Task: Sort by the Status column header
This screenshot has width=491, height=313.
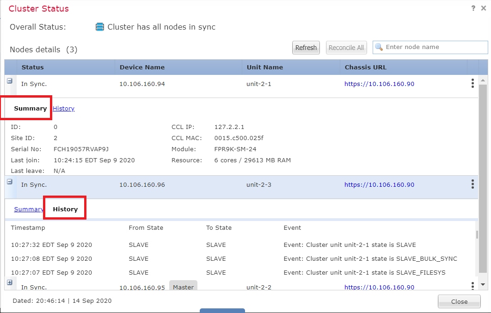Action: [66, 67]
